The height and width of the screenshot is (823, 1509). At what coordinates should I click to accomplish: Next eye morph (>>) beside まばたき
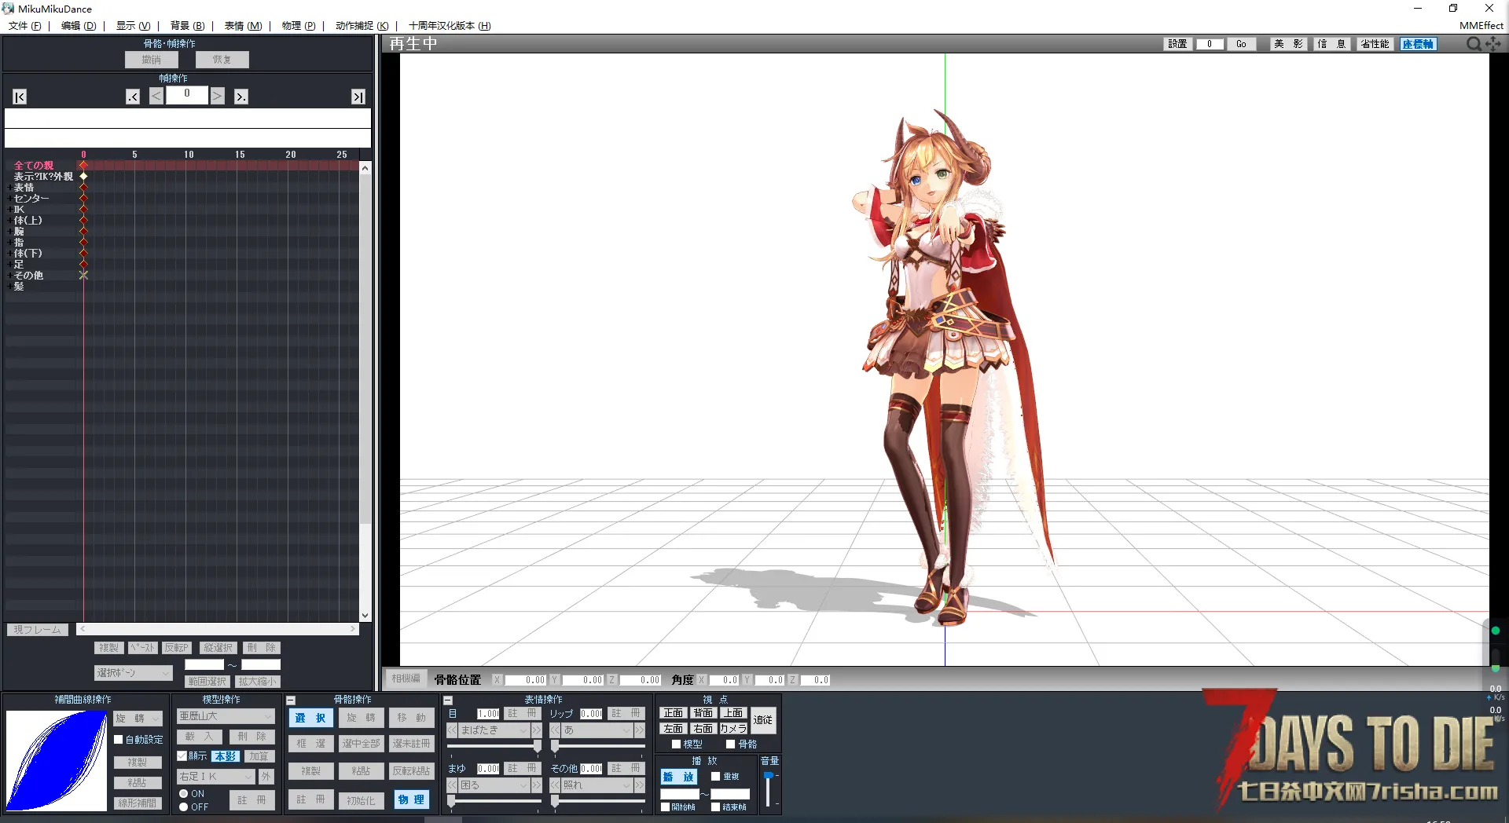click(536, 730)
